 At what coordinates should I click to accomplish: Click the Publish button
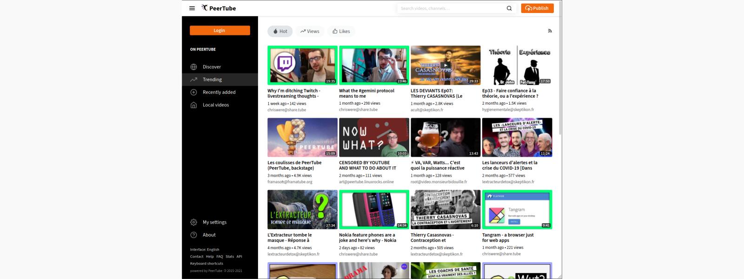[x=537, y=8]
